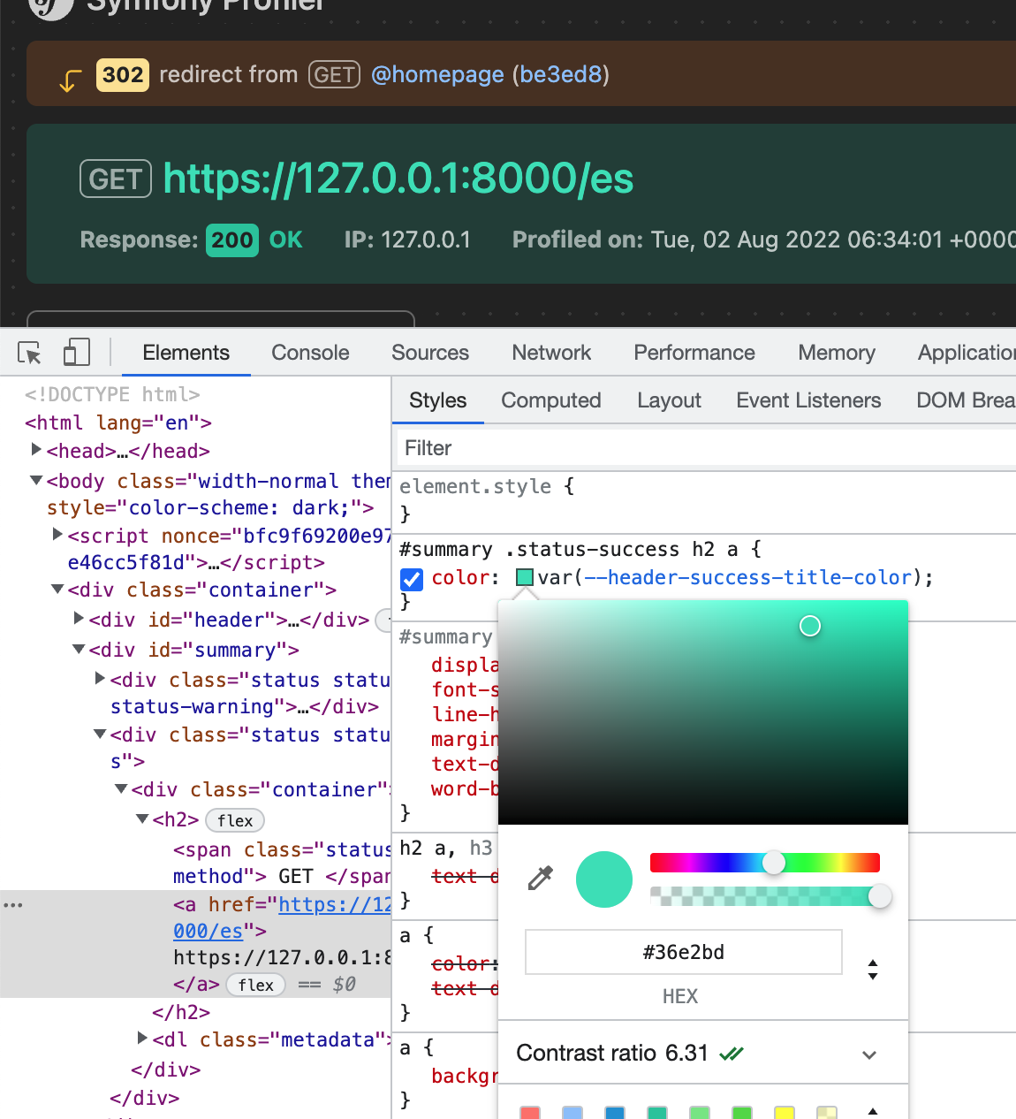The height and width of the screenshot is (1119, 1016).
Task: Adjust the opacity alpha slider handle
Action: pyautogui.click(x=880, y=896)
